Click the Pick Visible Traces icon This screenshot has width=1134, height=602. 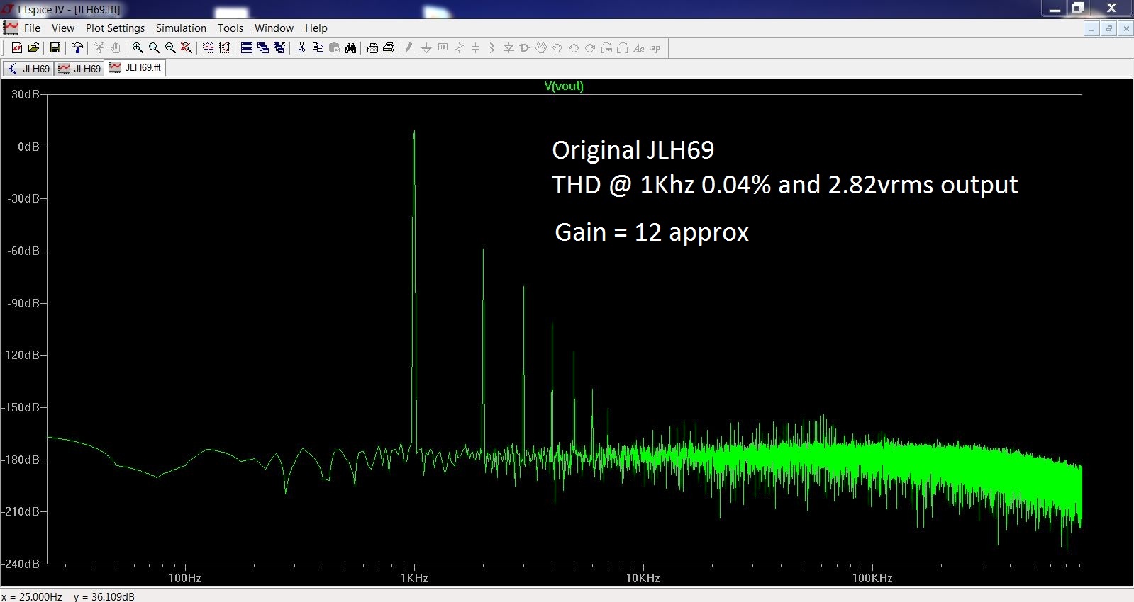pos(225,48)
